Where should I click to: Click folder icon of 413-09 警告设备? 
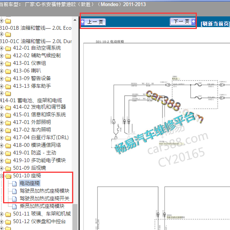click(x=8, y=79)
